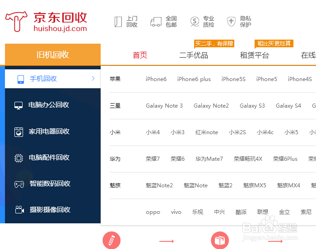Image resolution: width=316 pixels, height=249 pixels.
Task: Select 手机回收 in the sidebar
Action: point(53,79)
